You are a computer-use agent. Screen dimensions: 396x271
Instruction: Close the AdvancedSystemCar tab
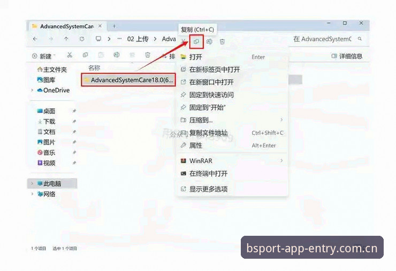[x=100, y=26]
